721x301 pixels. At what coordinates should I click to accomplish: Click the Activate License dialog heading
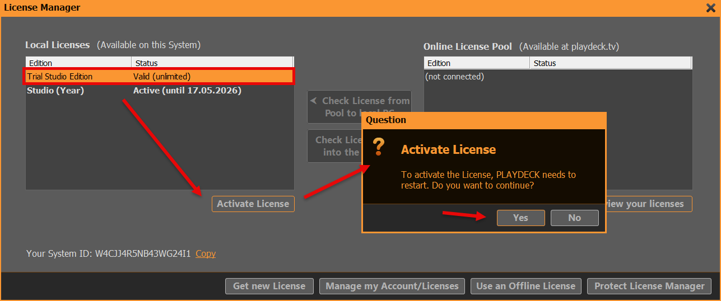[x=448, y=149]
